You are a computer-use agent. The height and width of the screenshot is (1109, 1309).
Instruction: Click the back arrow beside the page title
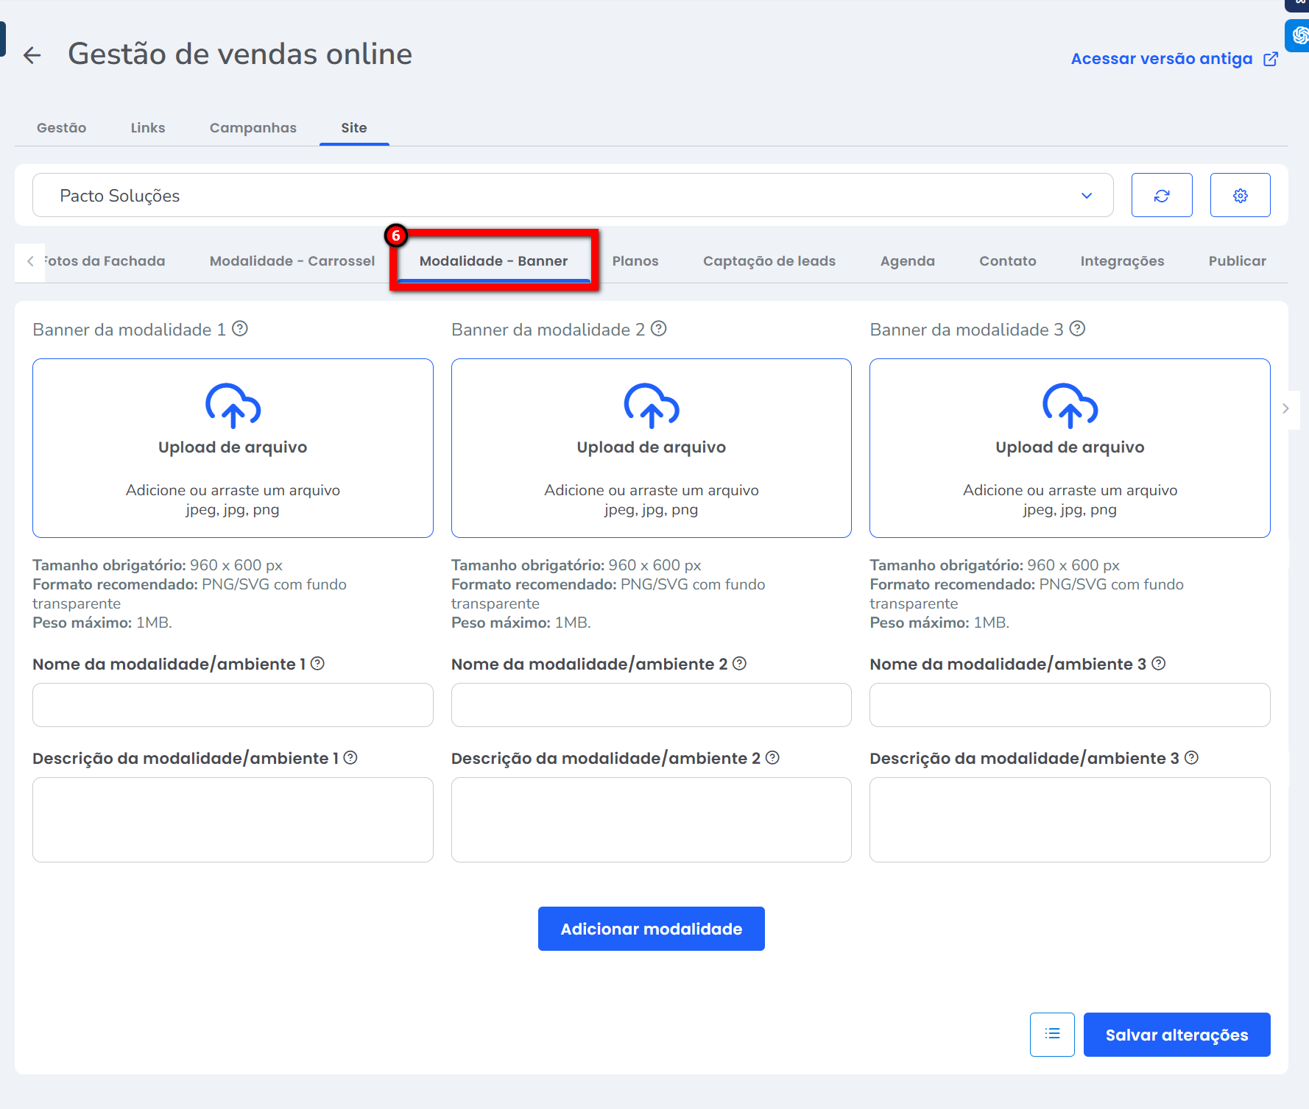32,55
